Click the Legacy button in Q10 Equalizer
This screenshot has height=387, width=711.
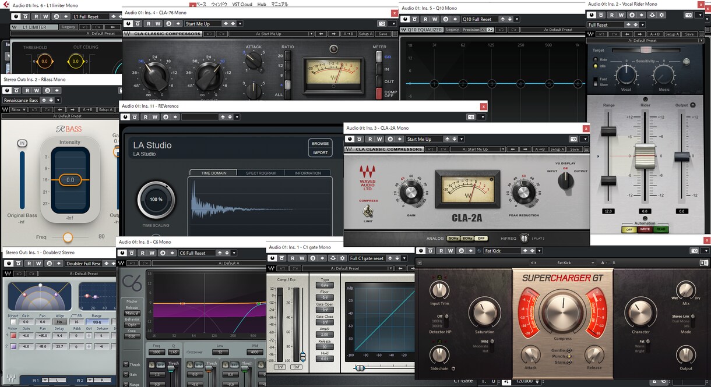coord(452,30)
